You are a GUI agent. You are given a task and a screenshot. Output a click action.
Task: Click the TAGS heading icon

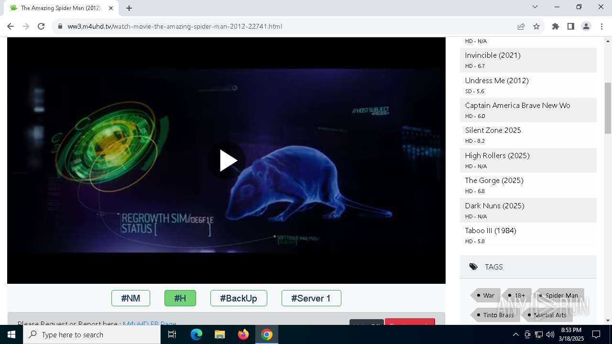473,267
